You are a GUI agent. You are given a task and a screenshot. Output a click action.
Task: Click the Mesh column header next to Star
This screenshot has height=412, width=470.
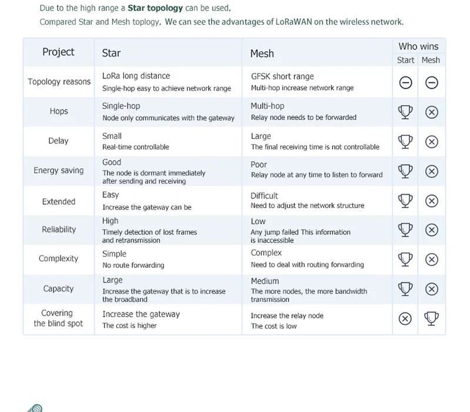tap(262, 54)
